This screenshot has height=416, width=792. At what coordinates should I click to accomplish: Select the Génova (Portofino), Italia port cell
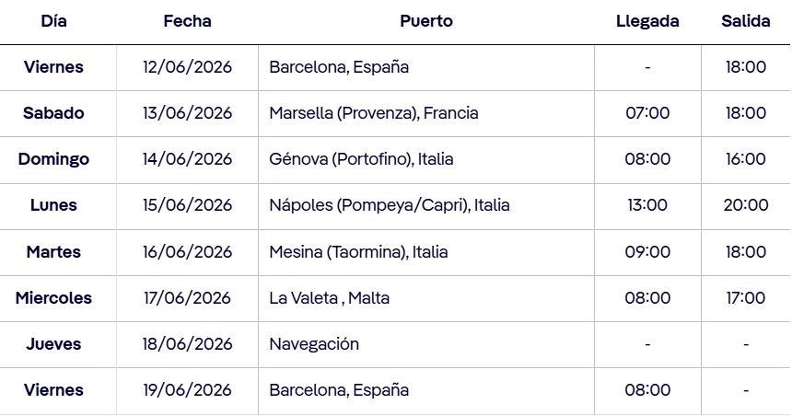tap(361, 159)
